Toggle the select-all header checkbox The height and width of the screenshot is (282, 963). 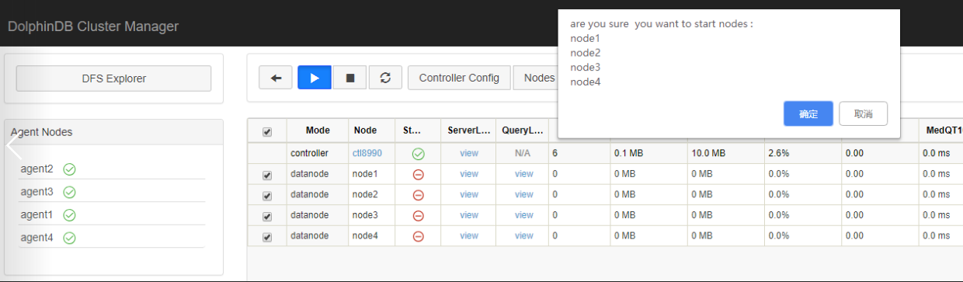(267, 132)
